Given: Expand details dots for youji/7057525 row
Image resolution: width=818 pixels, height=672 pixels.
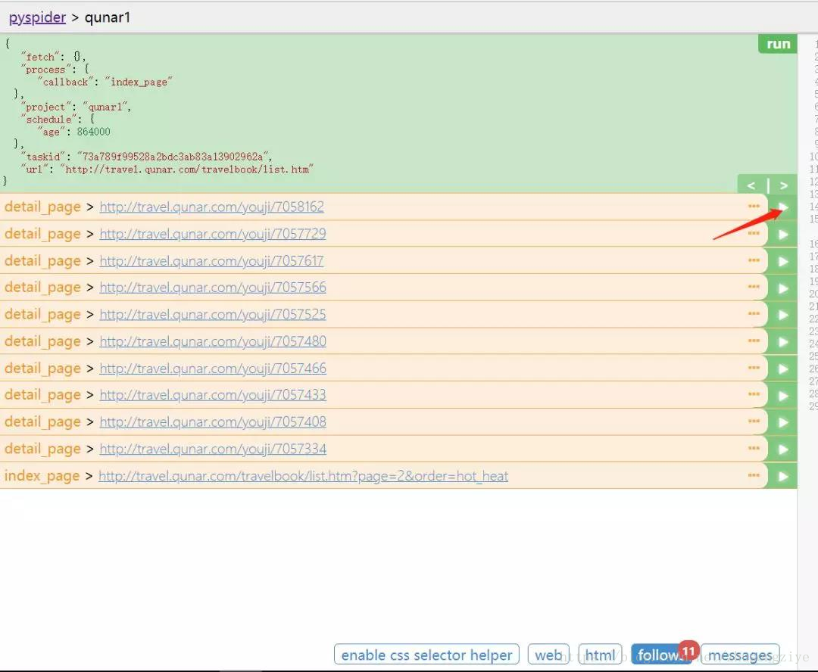Looking at the screenshot, I should [754, 314].
